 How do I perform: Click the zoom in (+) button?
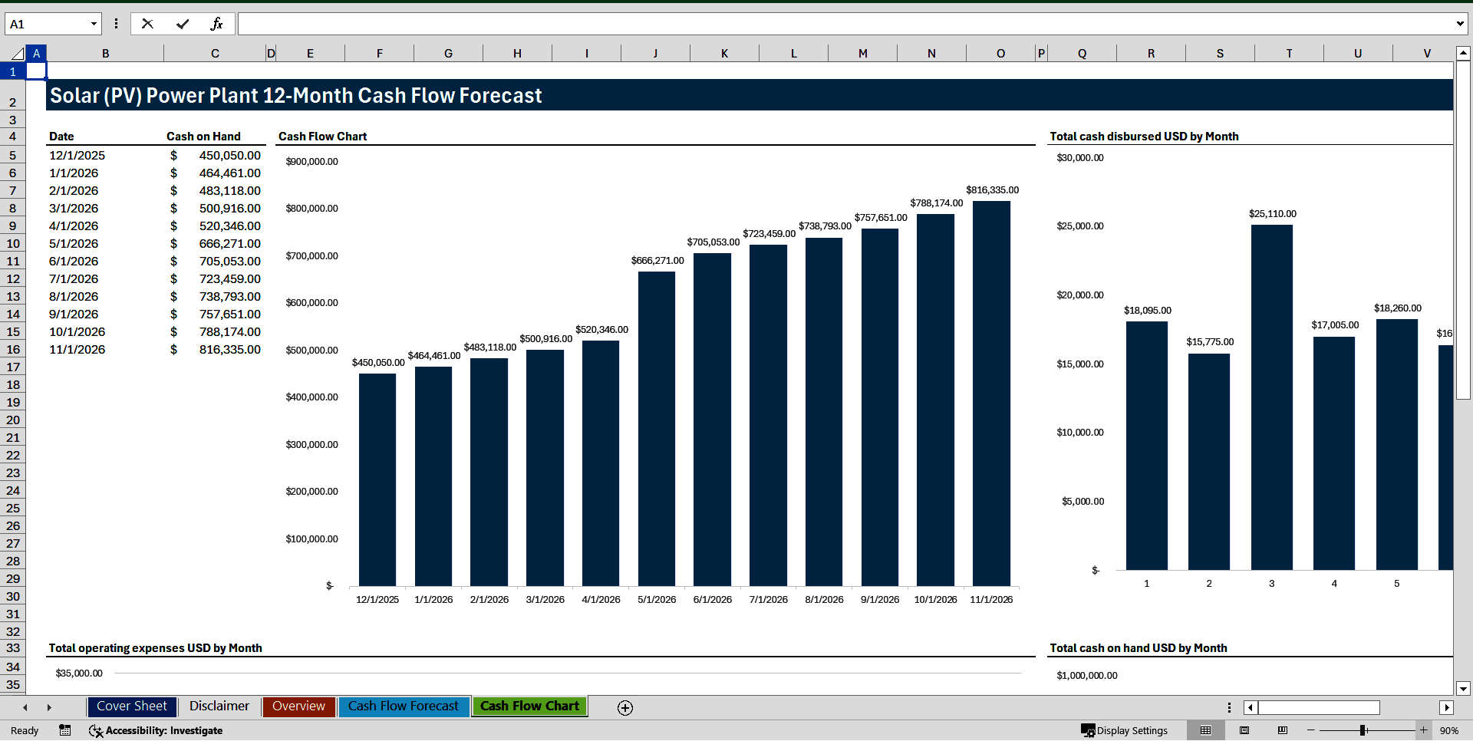(1425, 730)
